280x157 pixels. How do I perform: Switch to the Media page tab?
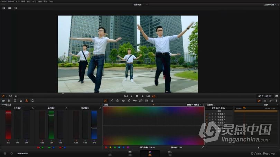[110, 153]
